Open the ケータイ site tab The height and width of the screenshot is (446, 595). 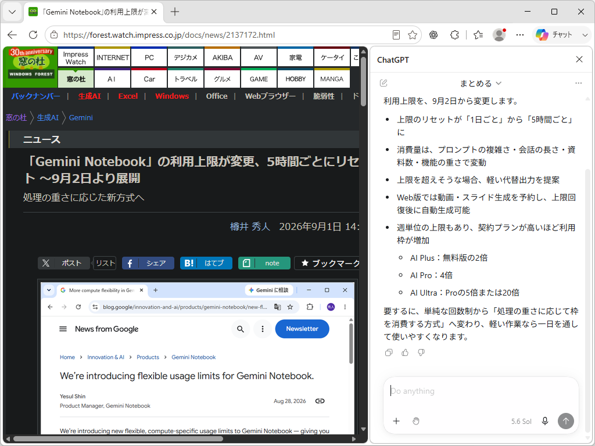[x=332, y=57]
